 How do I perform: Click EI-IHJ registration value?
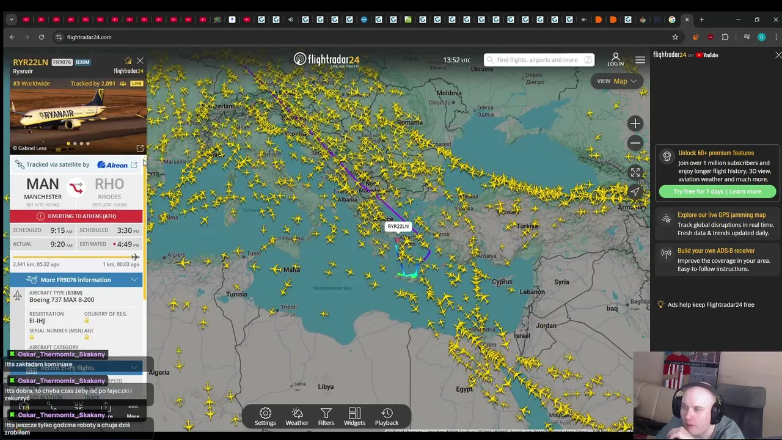[37, 321]
